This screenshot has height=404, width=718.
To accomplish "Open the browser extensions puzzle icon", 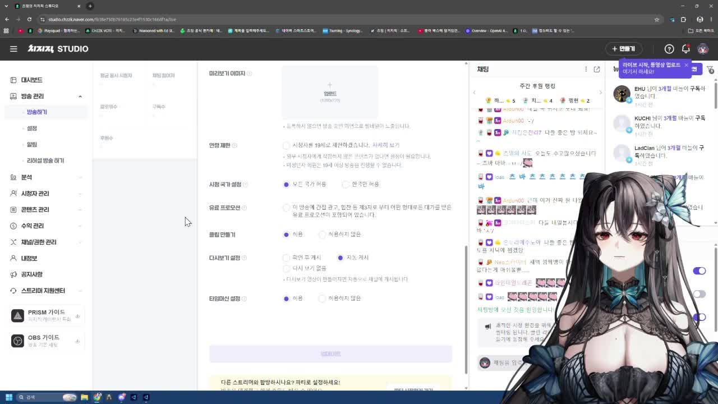I will tap(683, 19).
